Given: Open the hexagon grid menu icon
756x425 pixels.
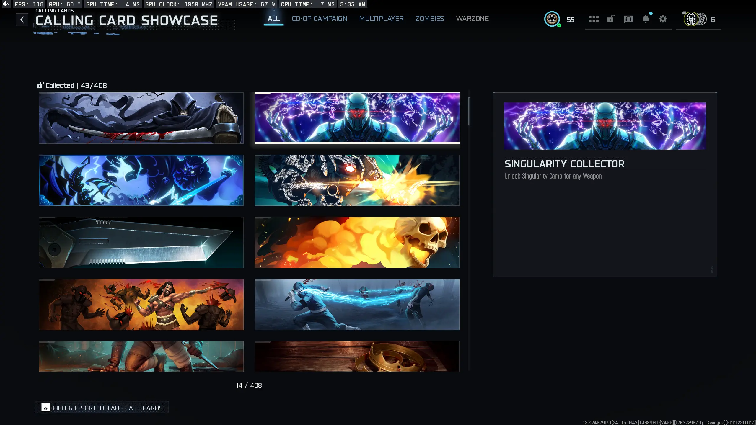Looking at the screenshot, I should point(594,19).
